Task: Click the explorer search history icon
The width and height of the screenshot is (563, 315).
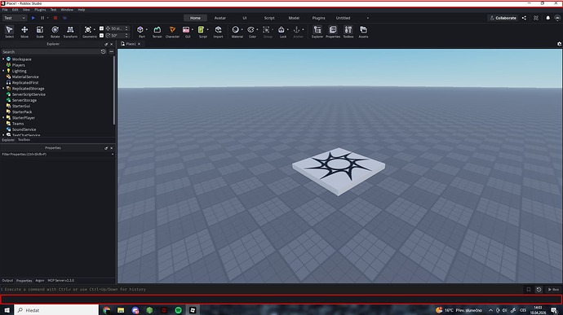Action: click(x=103, y=51)
